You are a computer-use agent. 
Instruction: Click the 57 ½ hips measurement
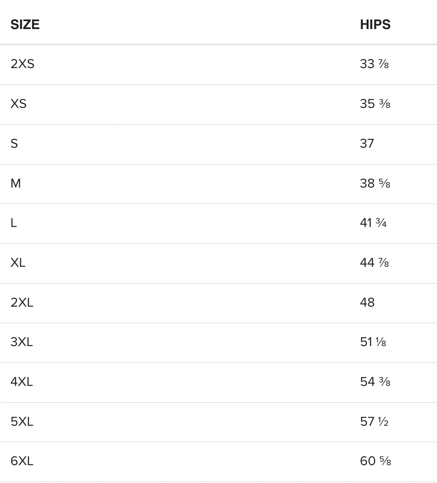coord(374,422)
